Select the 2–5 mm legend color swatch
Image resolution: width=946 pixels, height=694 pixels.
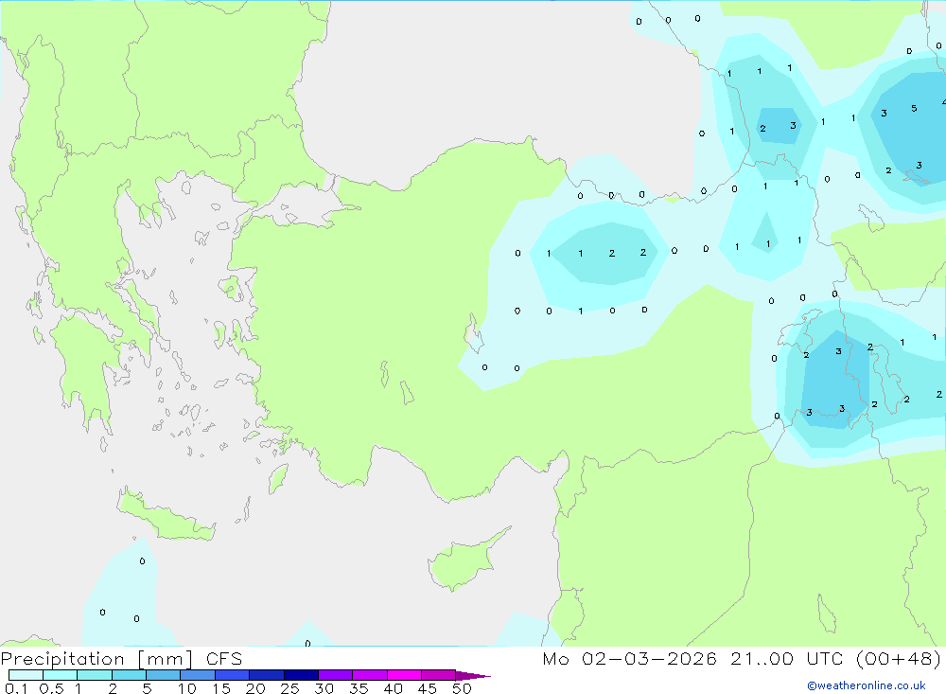coord(129,675)
